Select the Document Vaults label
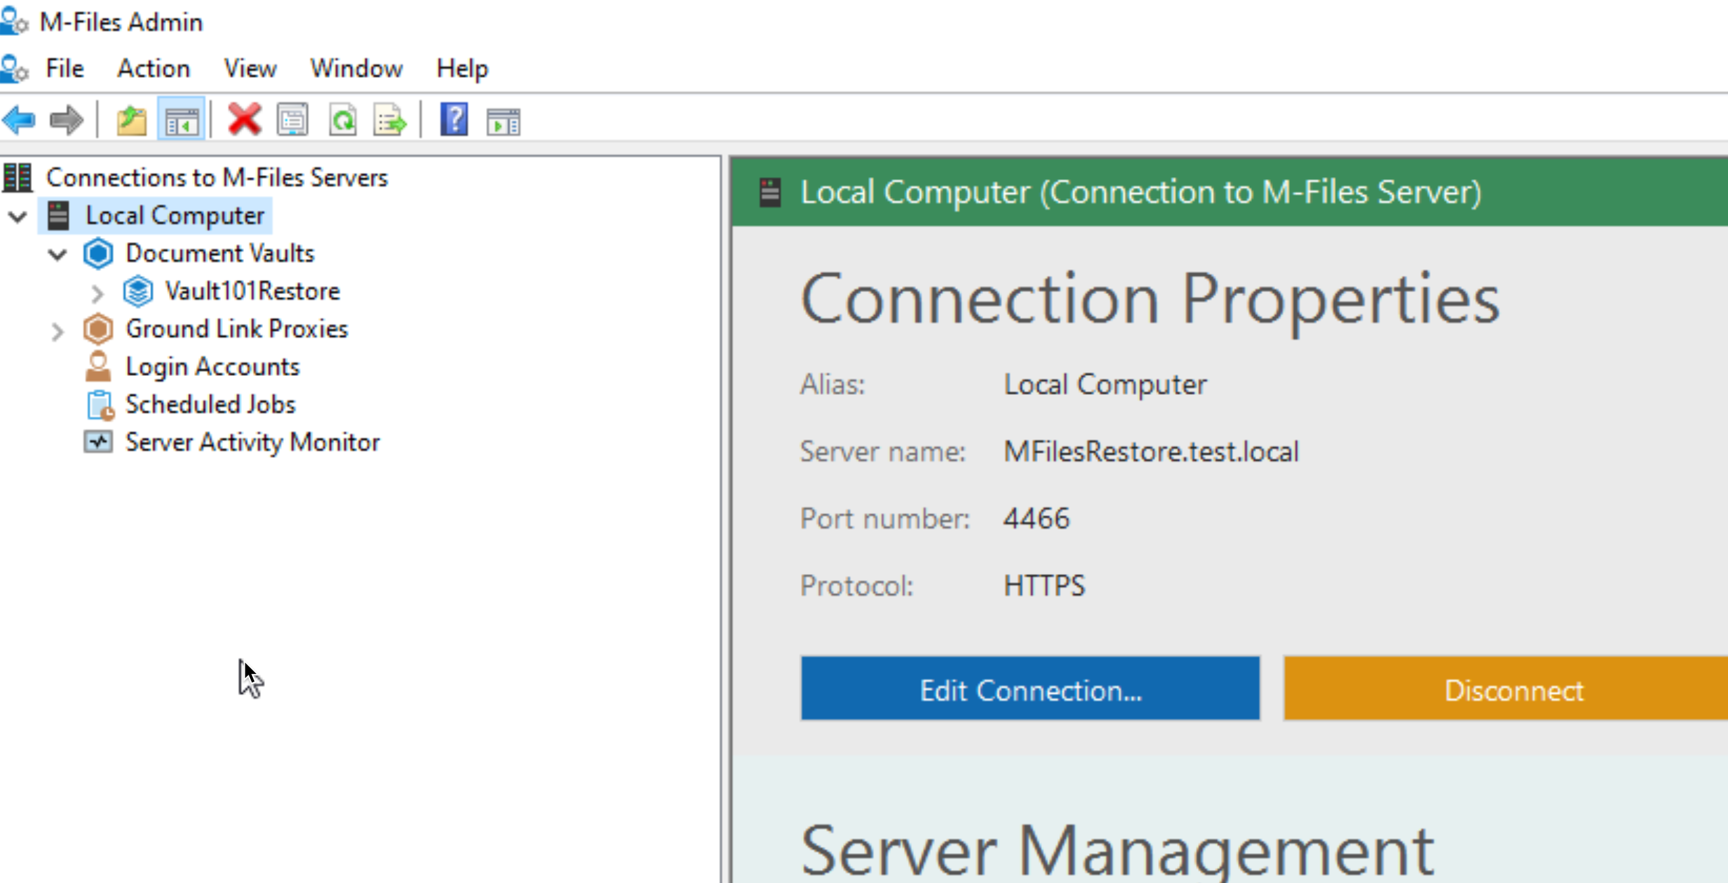The height and width of the screenshot is (883, 1728). click(220, 254)
